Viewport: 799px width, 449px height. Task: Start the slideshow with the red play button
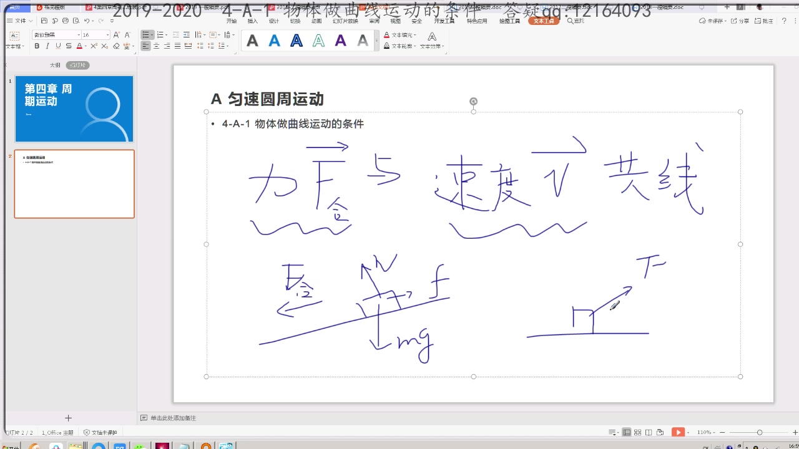click(678, 432)
